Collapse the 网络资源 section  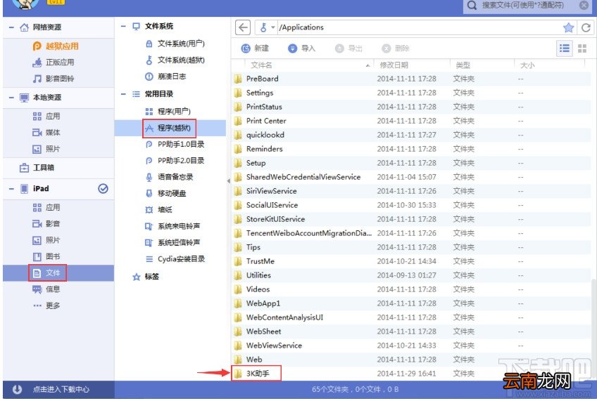coord(11,27)
